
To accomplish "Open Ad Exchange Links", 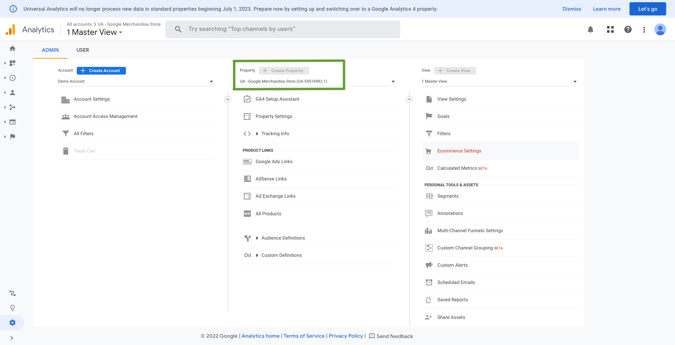I will pos(275,196).
